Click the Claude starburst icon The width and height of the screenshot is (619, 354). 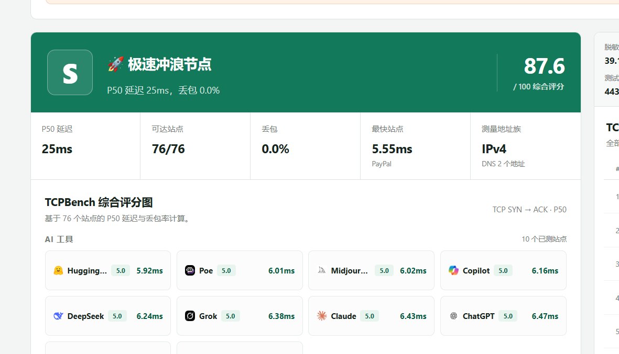[x=322, y=316]
